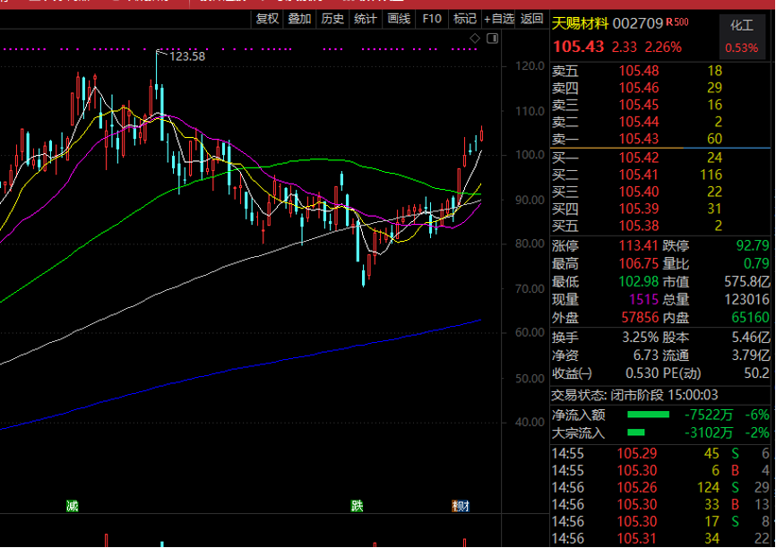Click the 净流入额 green bar
This screenshot has height=548, width=776.
point(649,415)
